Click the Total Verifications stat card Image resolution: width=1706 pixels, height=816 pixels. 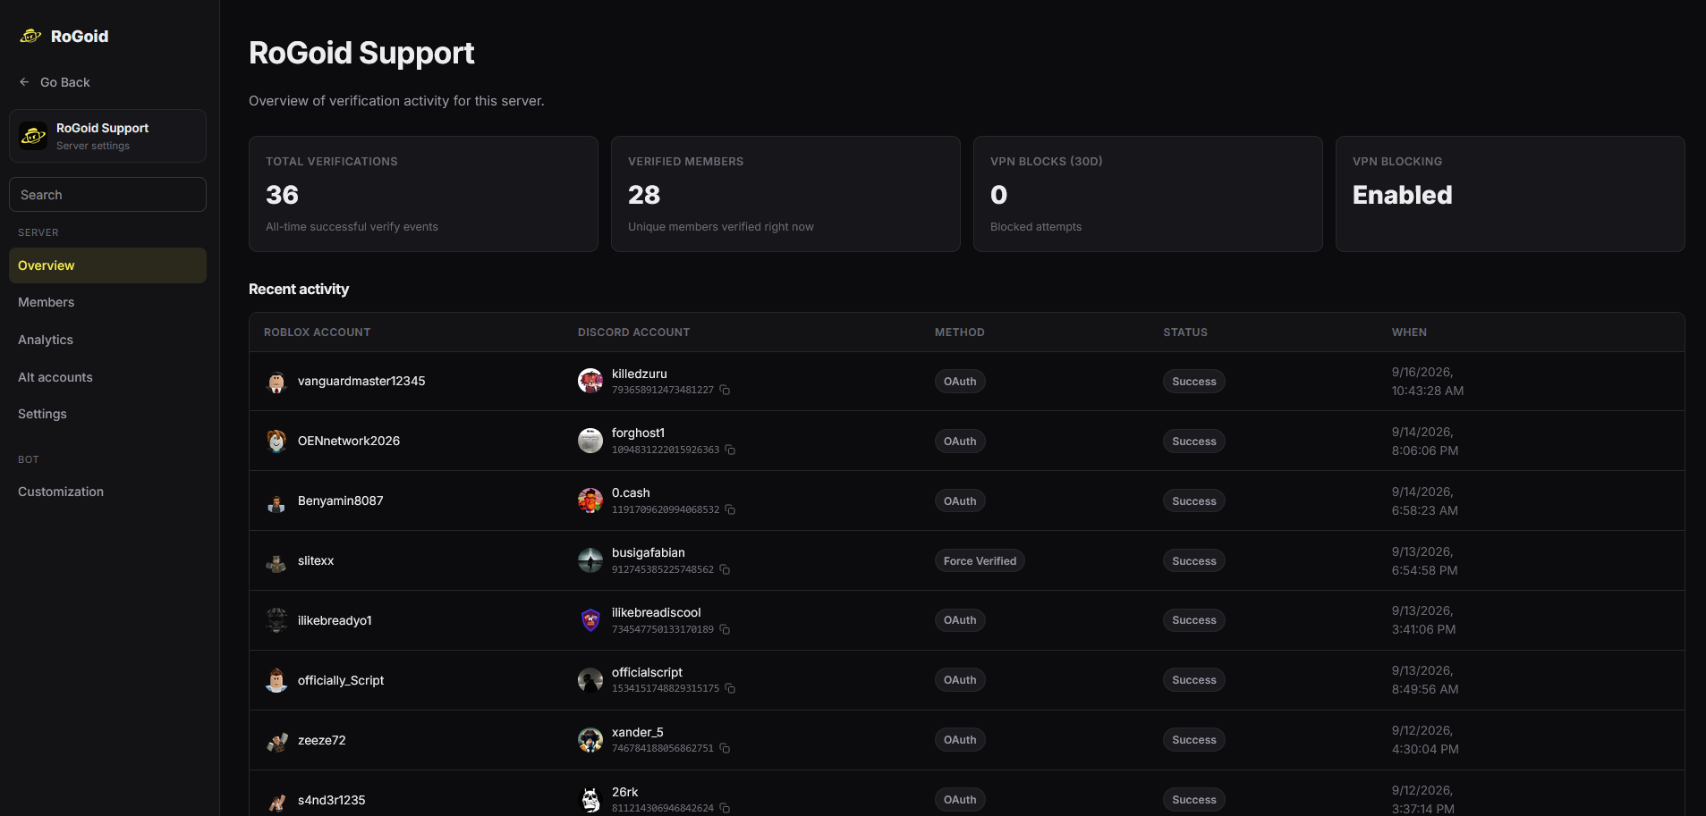pyautogui.click(x=423, y=194)
